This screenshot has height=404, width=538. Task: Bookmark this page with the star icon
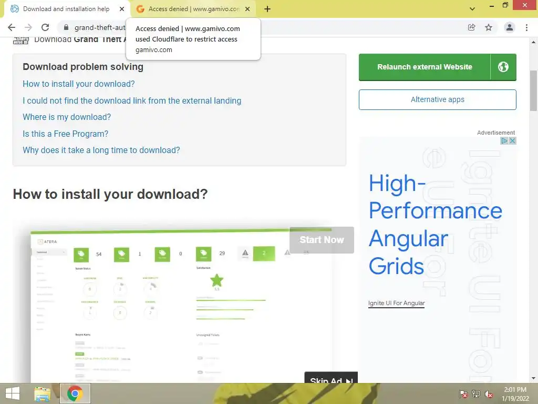coord(489,27)
